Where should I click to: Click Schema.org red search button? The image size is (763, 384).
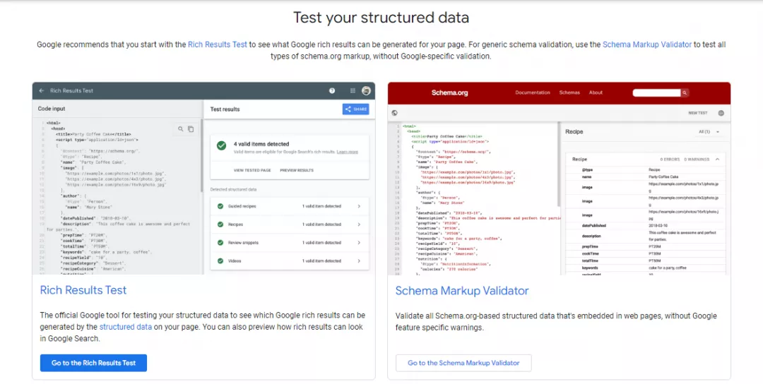click(685, 93)
